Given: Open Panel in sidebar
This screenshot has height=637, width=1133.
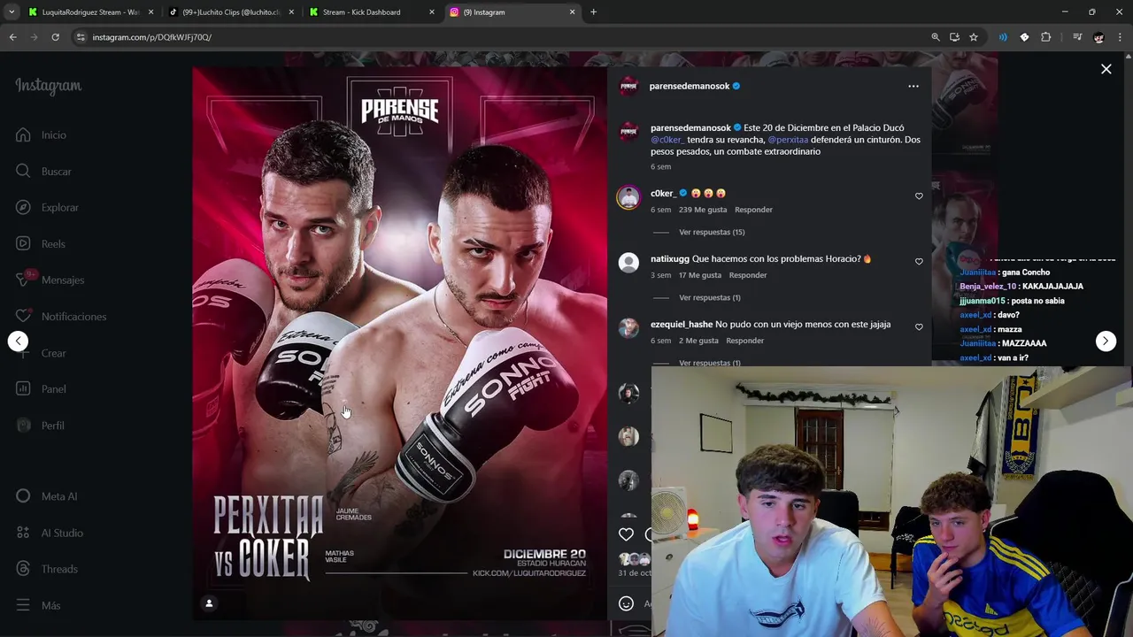Looking at the screenshot, I should pyautogui.click(x=41, y=388).
